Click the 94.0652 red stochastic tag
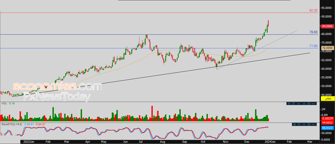Screen dimensions: 335x144 click(x=327, y=122)
